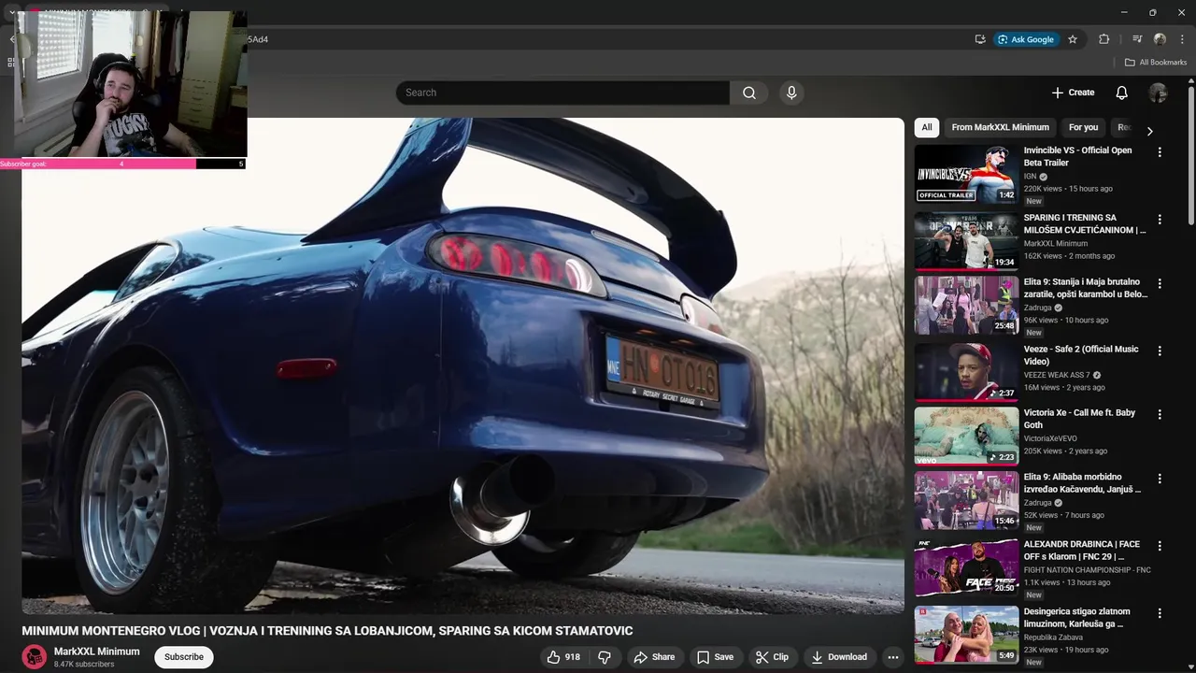
Task: Click the install app icon in address bar
Action: [x=980, y=39]
